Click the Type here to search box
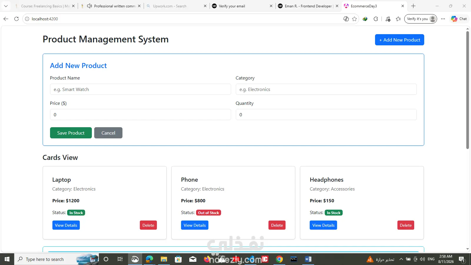 pos(57,259)
